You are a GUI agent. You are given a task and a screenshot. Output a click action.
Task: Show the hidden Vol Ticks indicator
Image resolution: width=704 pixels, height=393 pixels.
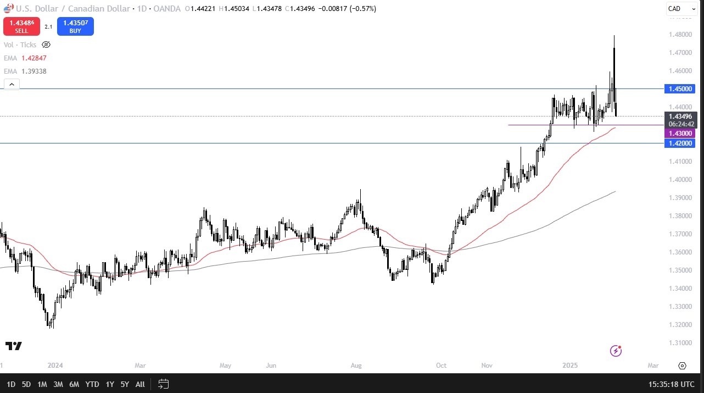pos(46,45)
